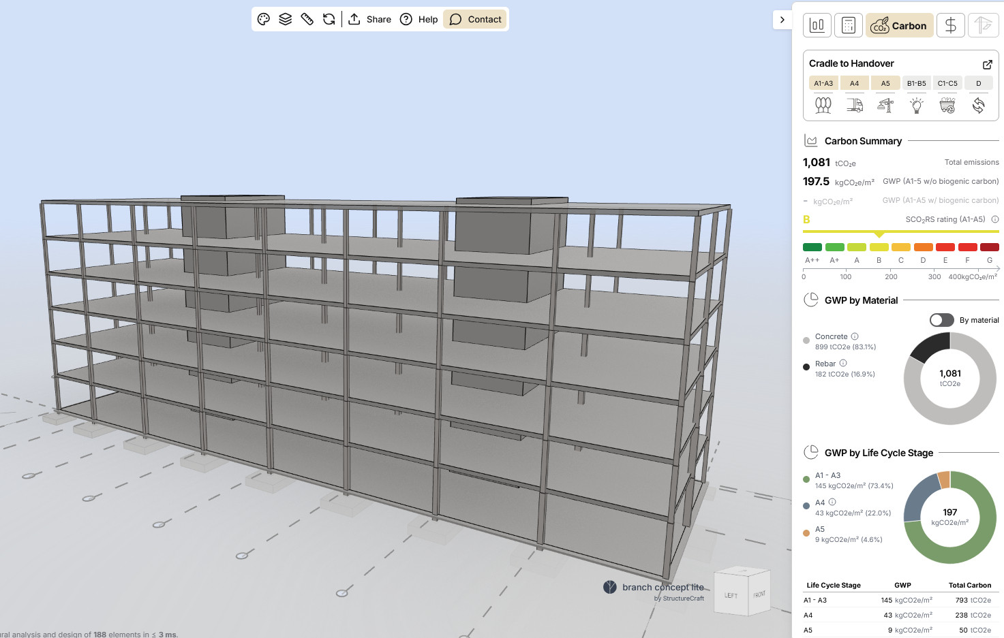Click the yellow B rating swatch

pyautogui.click(x=879, y=247)
